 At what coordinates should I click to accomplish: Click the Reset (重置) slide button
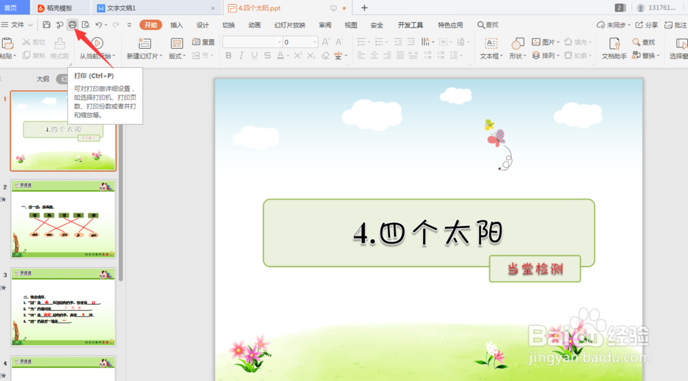[x=204, y=42]
